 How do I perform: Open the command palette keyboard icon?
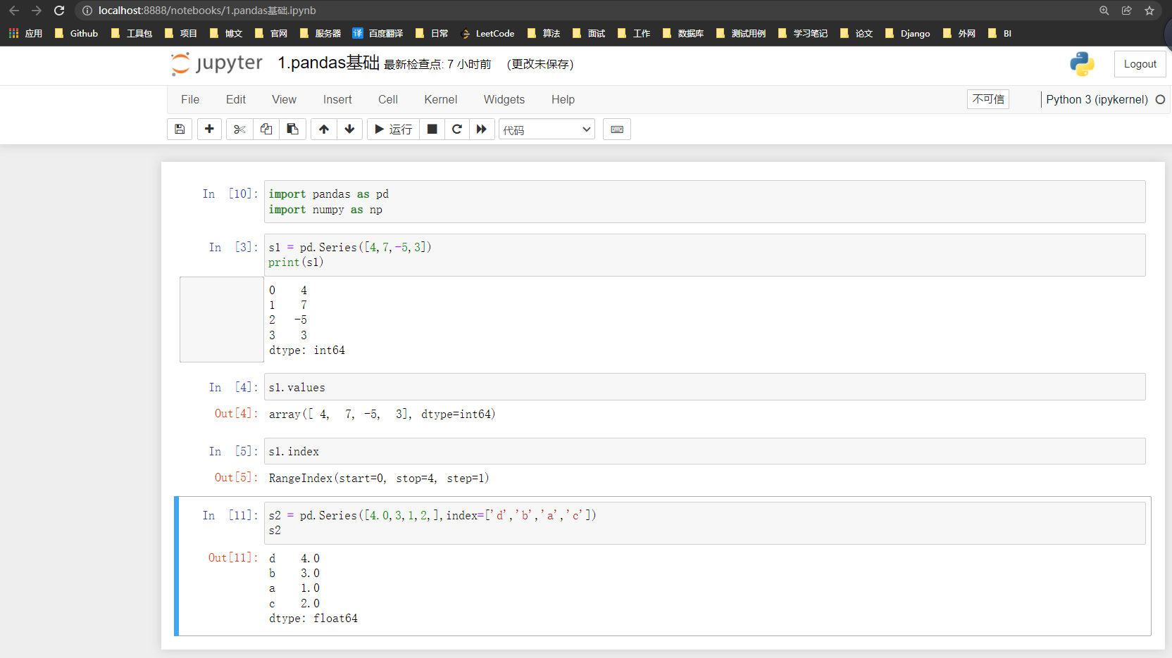pyautogui.click(x=617, y=129)
